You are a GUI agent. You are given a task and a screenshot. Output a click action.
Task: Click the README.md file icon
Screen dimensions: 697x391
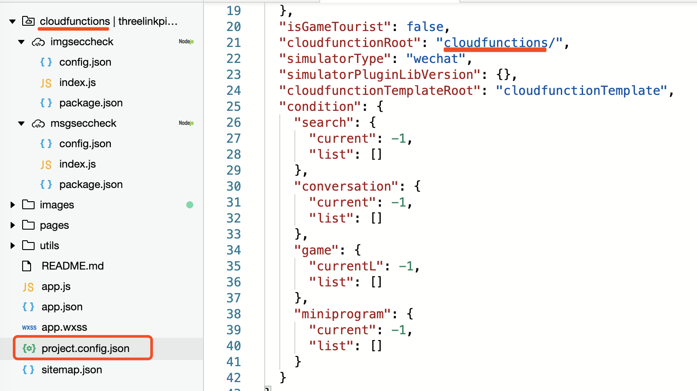pyautogui.click(x=27, y=266)
